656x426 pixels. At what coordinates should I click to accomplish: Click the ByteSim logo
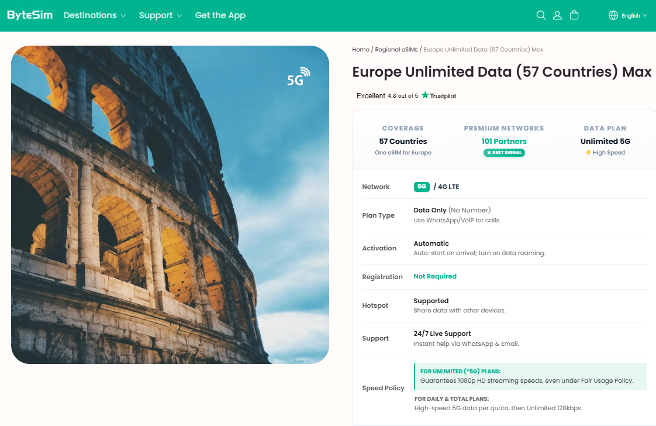click(30, 15)
